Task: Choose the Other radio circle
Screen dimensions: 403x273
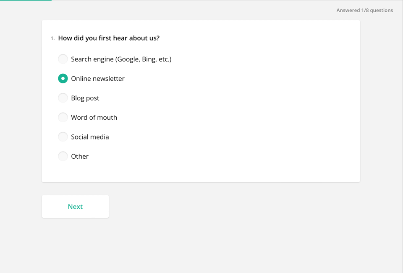Action: (x=63, y=156)
